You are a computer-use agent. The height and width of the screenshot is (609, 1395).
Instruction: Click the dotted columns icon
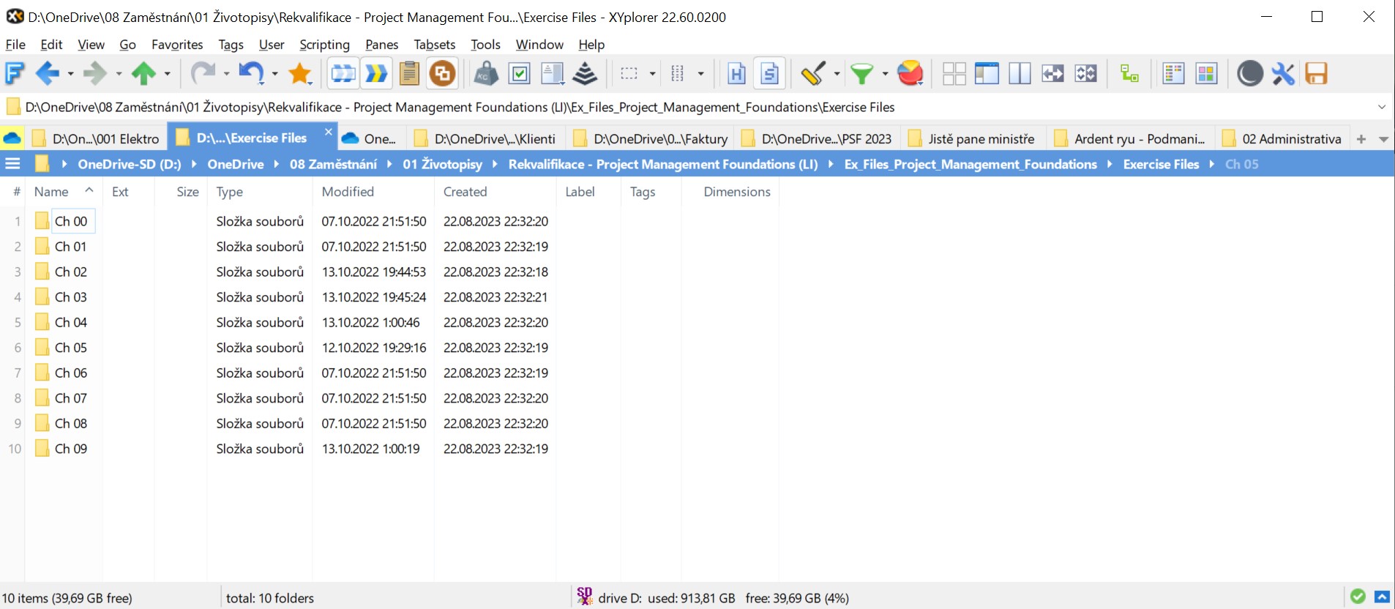pos(678,73)
